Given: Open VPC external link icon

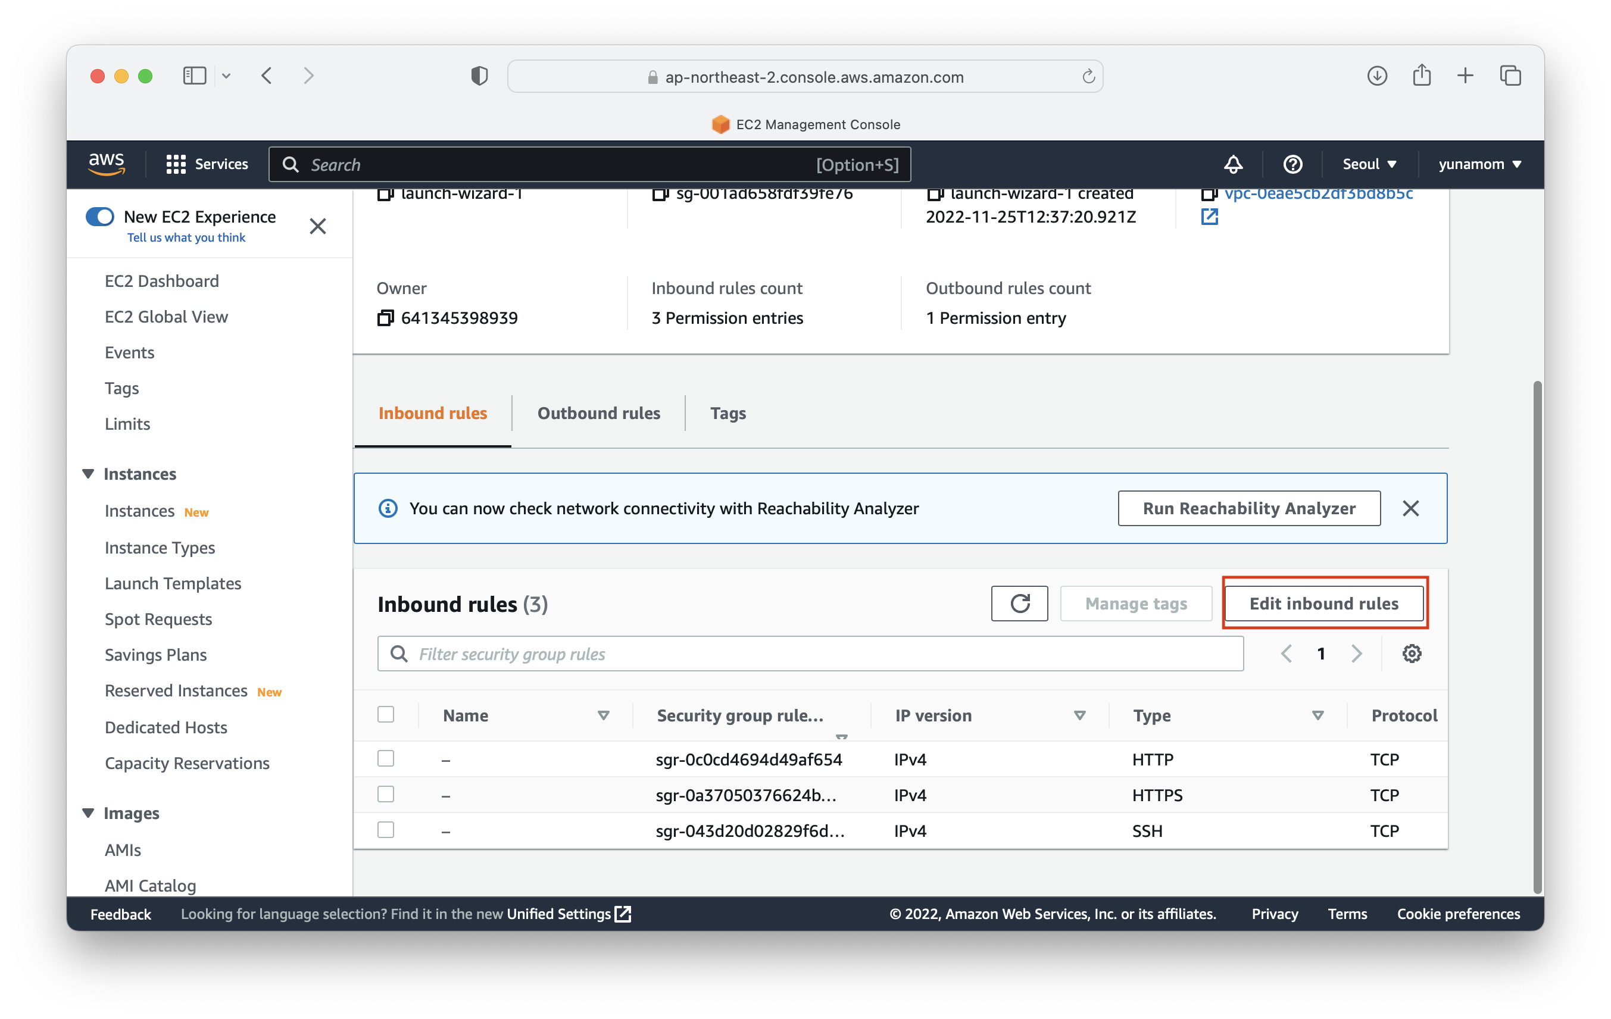Looking at the screenshot, I should point(1209,217).
